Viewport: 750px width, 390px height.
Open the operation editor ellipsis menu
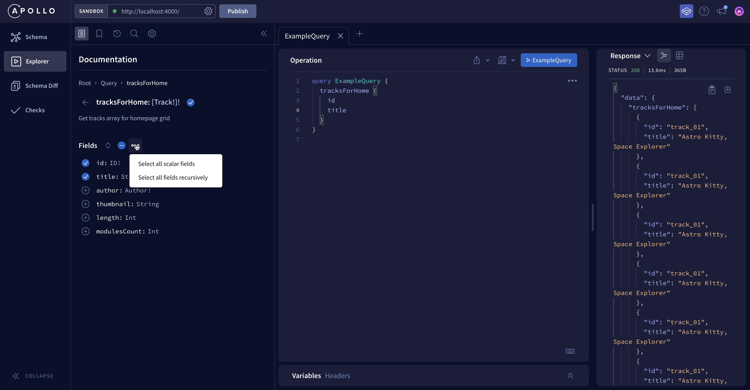coord(572,81)
